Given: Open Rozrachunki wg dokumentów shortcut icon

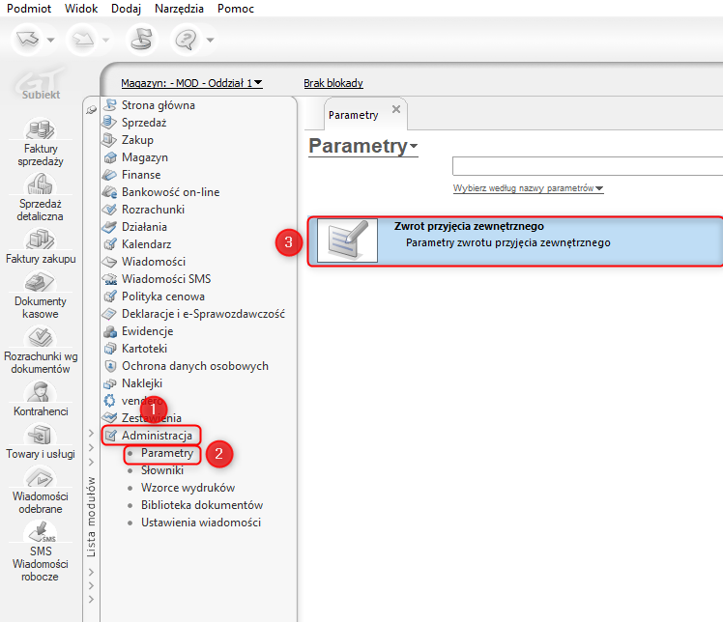Looking at the screenshot, I should [41, 336].
